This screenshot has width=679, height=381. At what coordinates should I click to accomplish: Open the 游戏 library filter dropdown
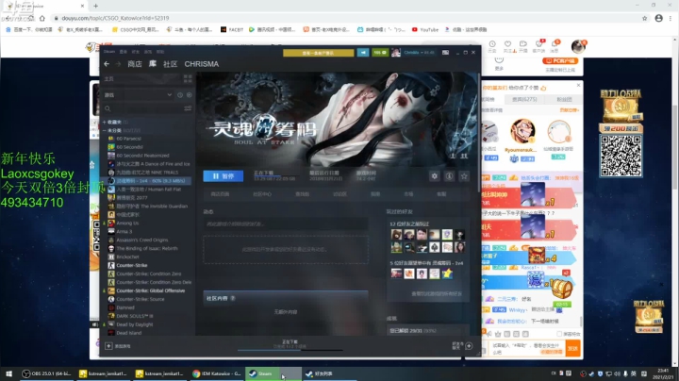point(139,95)
